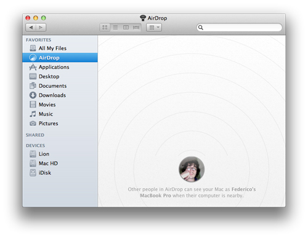The image size is (308, 238).
Task: Click the Lion hard drive icon
Action: click(33, 154)
